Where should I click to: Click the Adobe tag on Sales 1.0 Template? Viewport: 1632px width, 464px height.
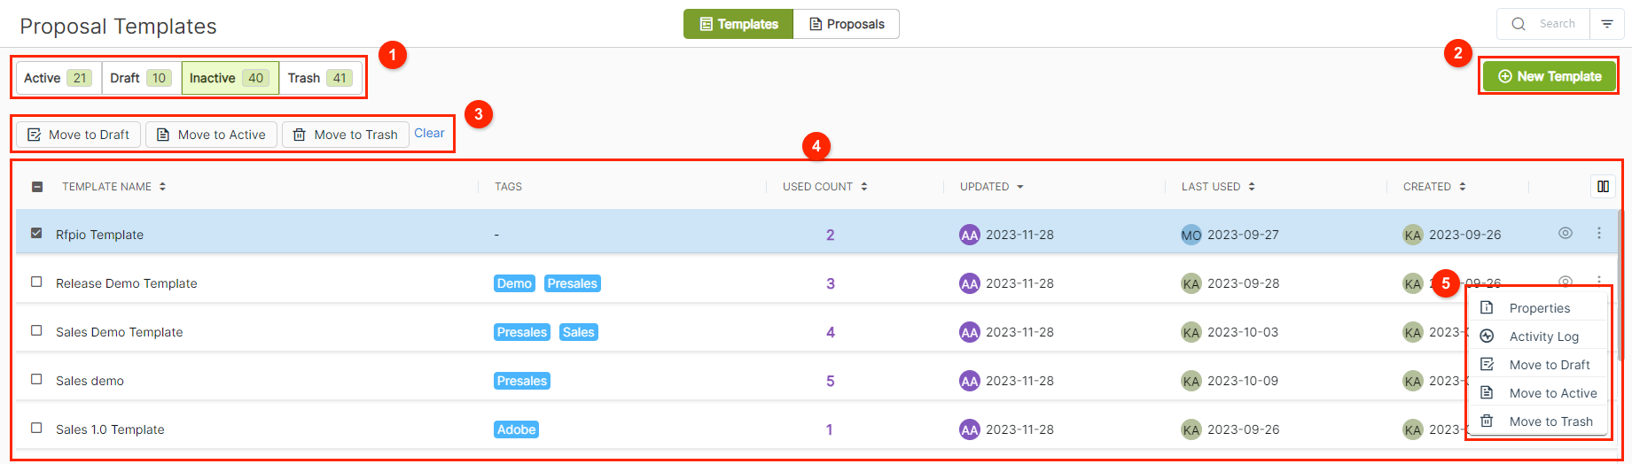(x=517, y=429)
